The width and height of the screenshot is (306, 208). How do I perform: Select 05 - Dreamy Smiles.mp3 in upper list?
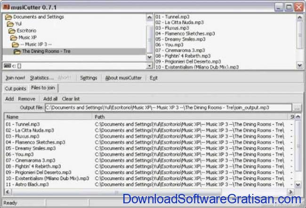[180, 39]
